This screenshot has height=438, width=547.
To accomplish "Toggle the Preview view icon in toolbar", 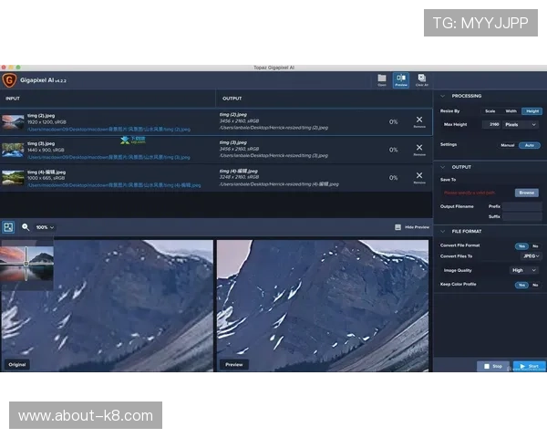I will 400,79.
